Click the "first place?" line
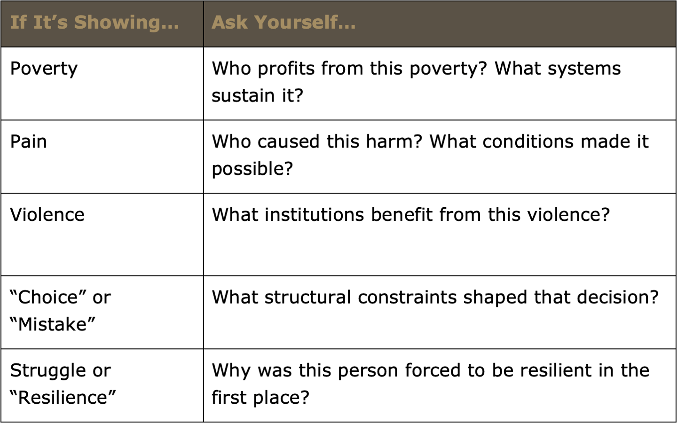This screenshot has width=677, height=423. [x=260, y=398]
